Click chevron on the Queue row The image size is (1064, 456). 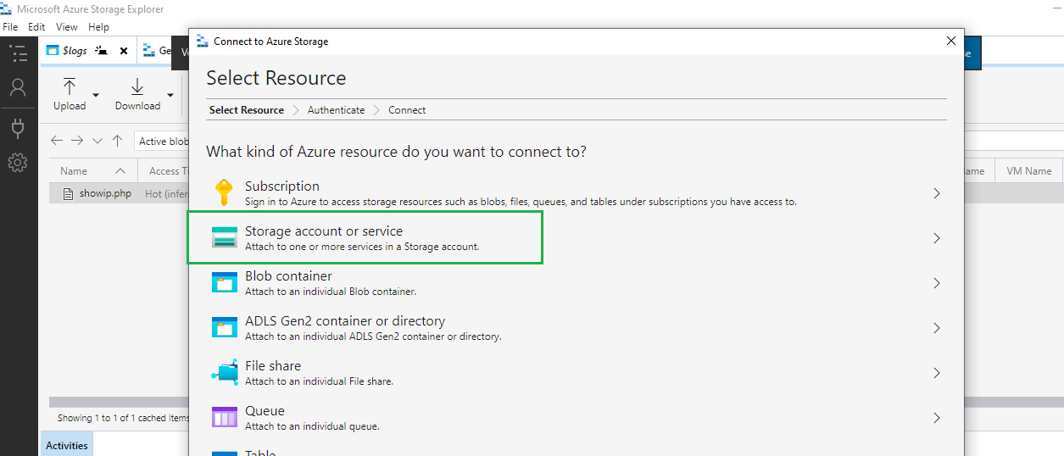(x=936, y=418)
